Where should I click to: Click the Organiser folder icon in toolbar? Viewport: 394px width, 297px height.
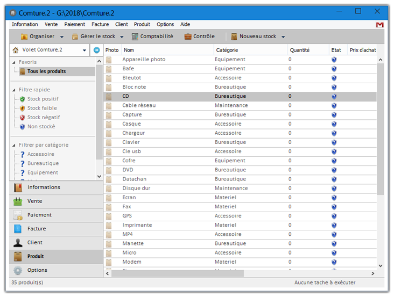coord(24,37)
